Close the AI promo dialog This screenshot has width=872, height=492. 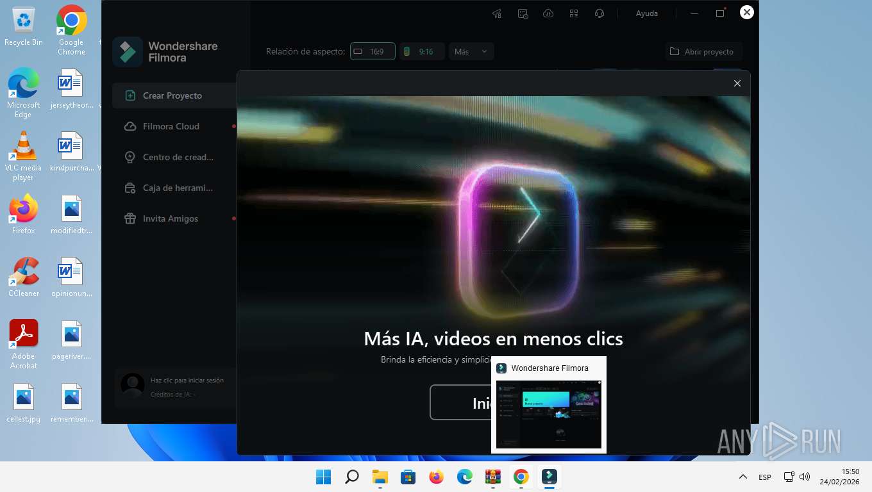pos(737,83)
